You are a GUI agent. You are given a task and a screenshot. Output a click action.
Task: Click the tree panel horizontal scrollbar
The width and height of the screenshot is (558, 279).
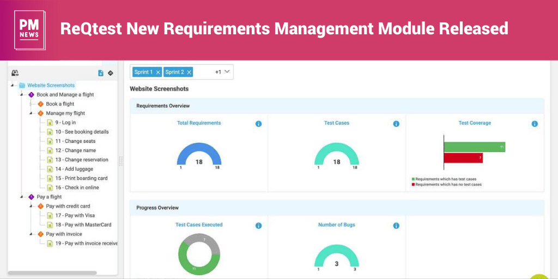point(52,273)
